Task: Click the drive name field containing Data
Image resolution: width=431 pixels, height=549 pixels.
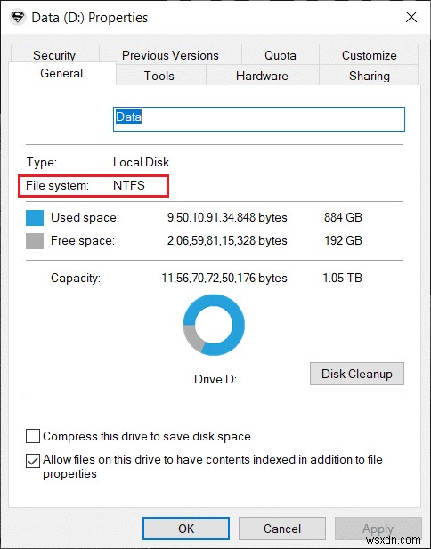Action: click(x=259, y=119)
